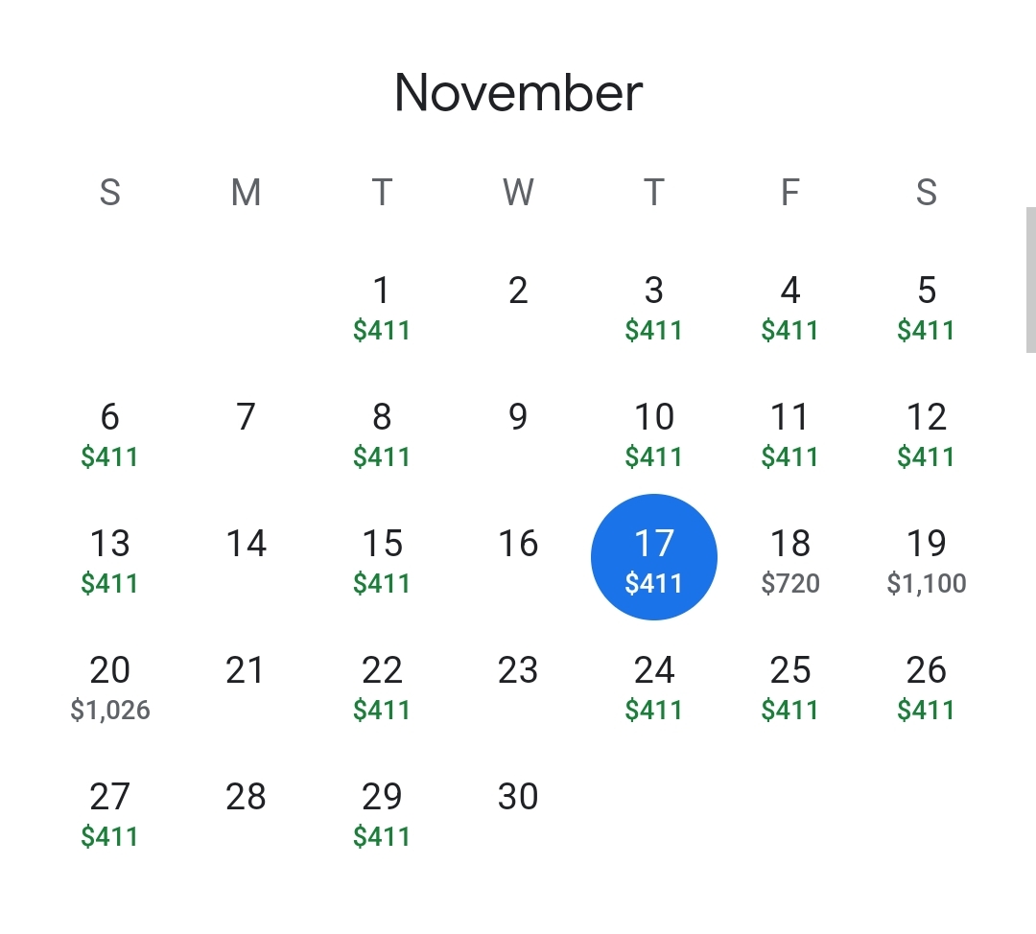Click the November month heading

click(518, 92)
